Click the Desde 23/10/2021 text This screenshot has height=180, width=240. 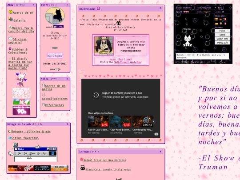(x=55, y=64)
